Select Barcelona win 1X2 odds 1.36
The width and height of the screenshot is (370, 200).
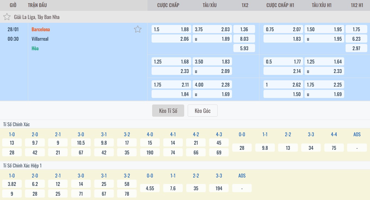pyautogui.click(x=244, y=29)
